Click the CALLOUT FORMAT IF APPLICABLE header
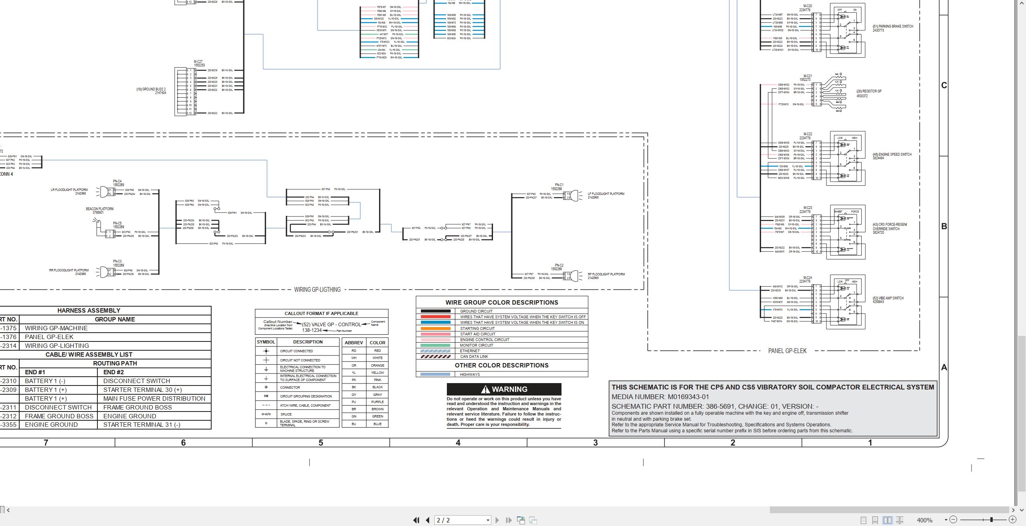Viewport: 1026px width, 526px height. point(321,313)
